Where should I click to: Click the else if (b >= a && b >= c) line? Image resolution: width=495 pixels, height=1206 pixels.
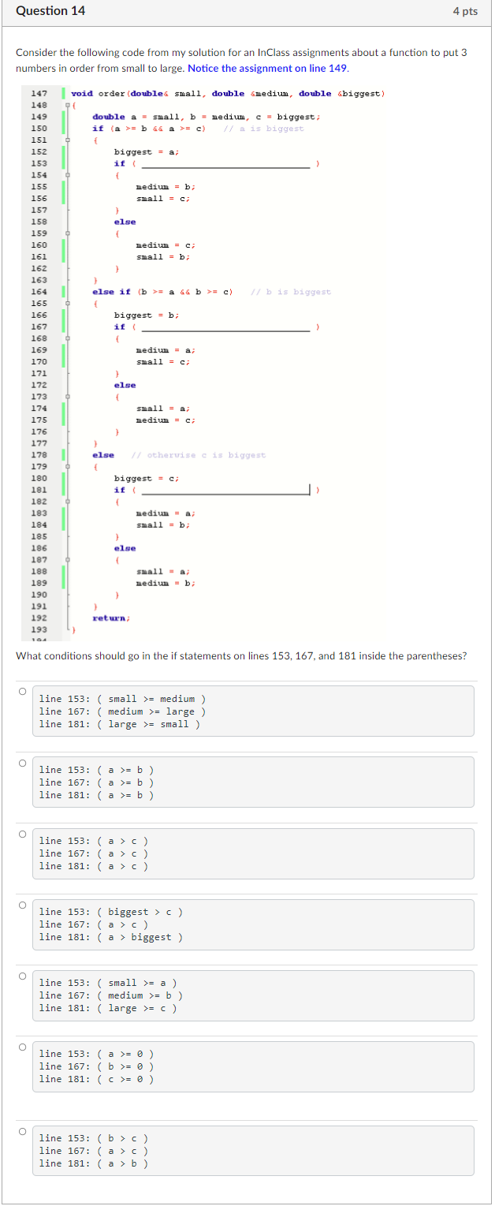click(162, 292)
